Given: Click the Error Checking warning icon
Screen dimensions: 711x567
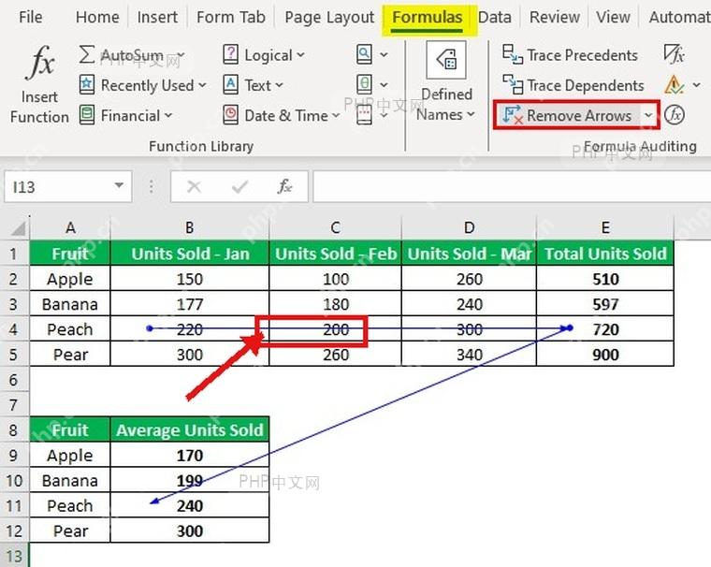Looking at the screenshot, I should pos(674,85).
